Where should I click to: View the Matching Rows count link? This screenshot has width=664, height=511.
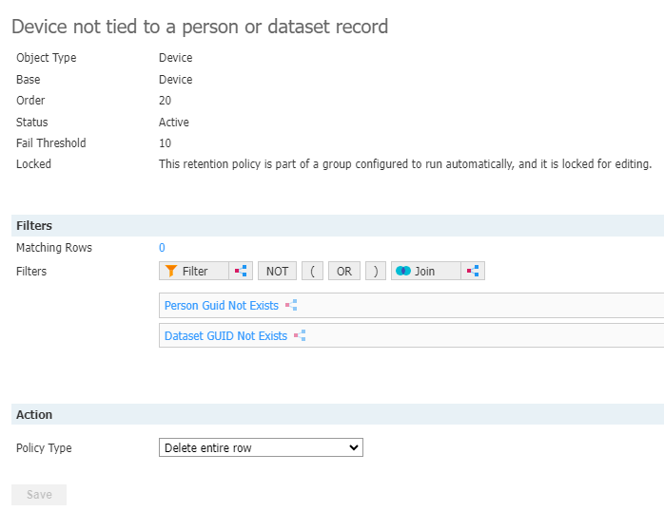(x=162, y=247)
